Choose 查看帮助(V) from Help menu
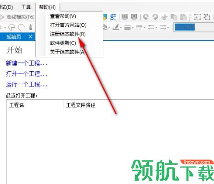 pos(63,16)
